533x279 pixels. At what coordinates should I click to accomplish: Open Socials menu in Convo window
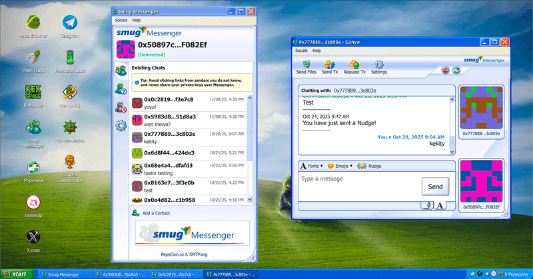(x=301, y=51)
